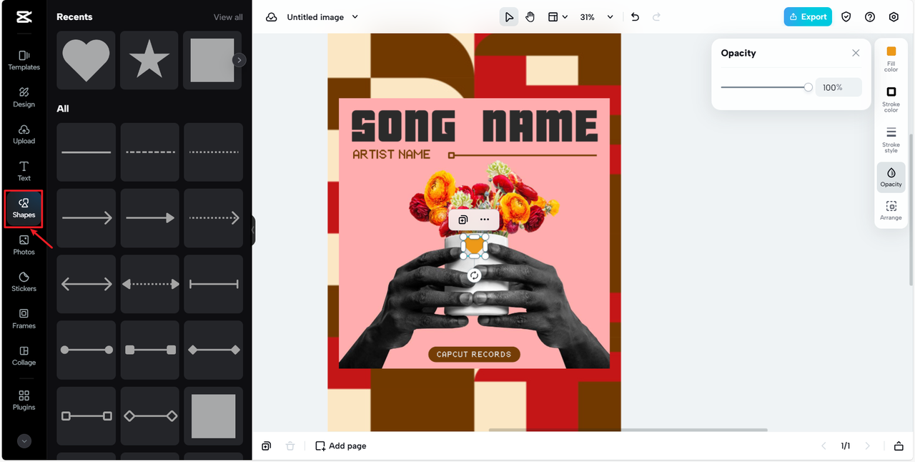Open the shield privacy icon
This screenshot has width=915, height=462.
point(846,17)
